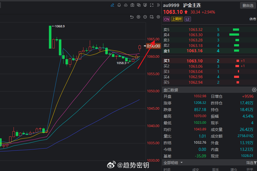The height and width of the screenshot is (171, 257).
Task: Undo the last chart action
Action: 132,17
